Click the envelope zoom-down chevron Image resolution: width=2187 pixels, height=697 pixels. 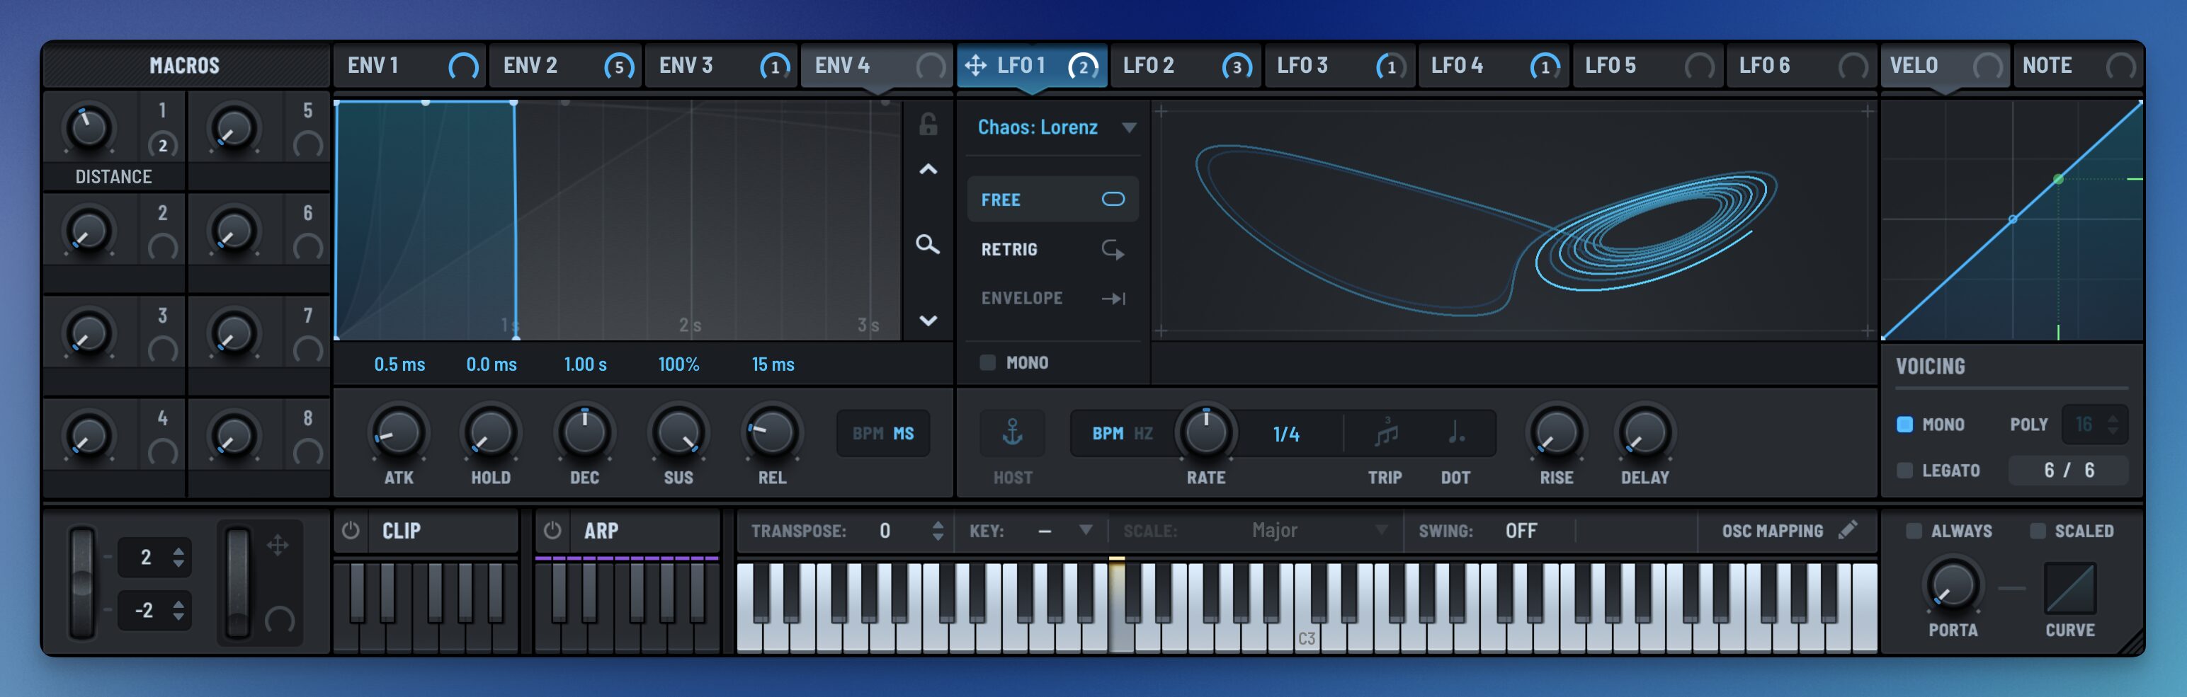tap(928, 321)
